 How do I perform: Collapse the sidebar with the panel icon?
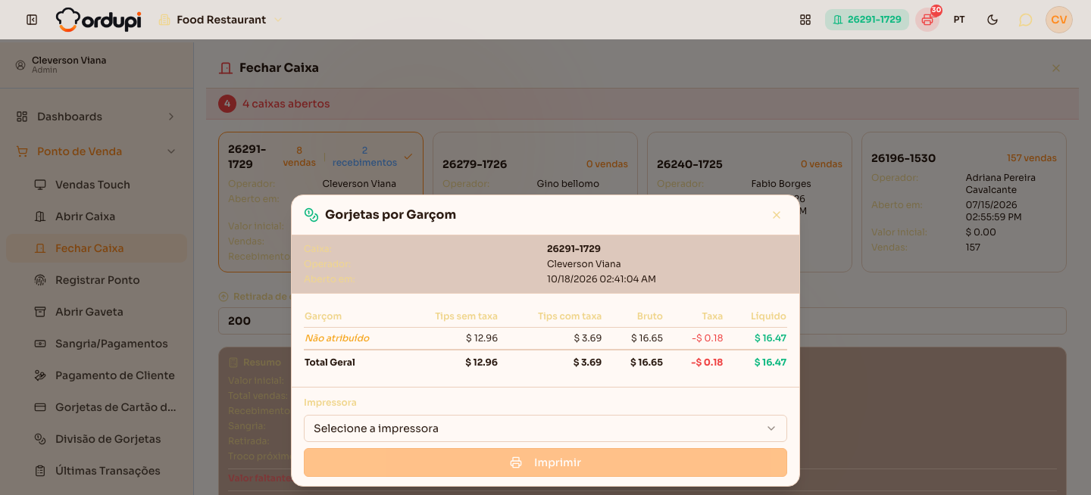tap(32, 20)
